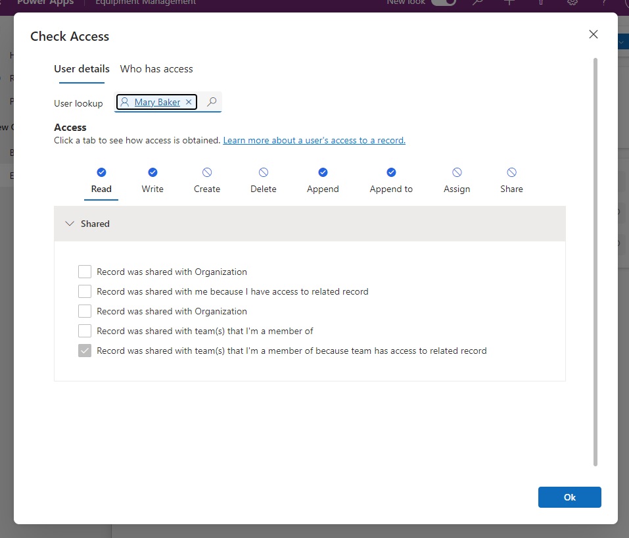Click the Assign access denied icon
The height and width of the screenshot is (538, 629).
click(x=457, y=172)
